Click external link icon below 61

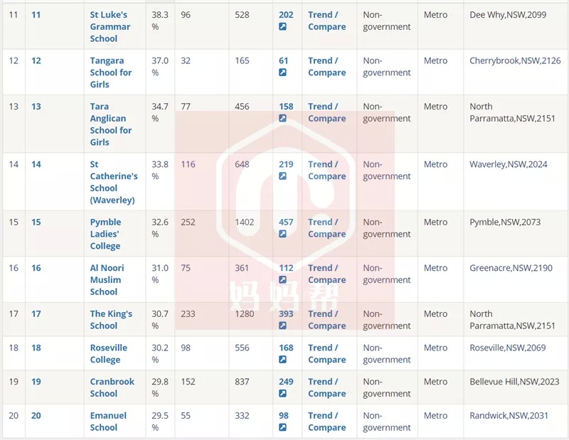point(282,73)
